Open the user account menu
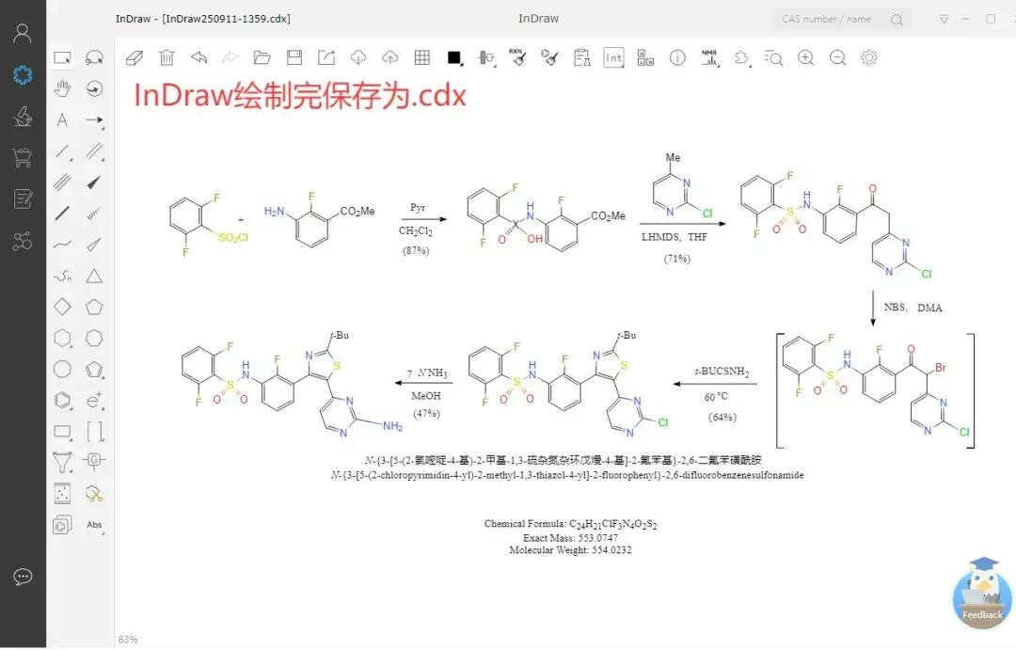Screen dimensions: 1016x650 pyautogui.click(x=24, y=32)
